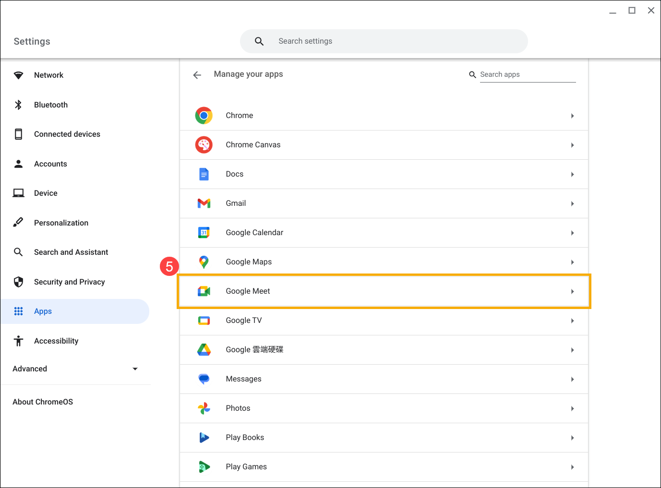Select the Messages app label

243,379
